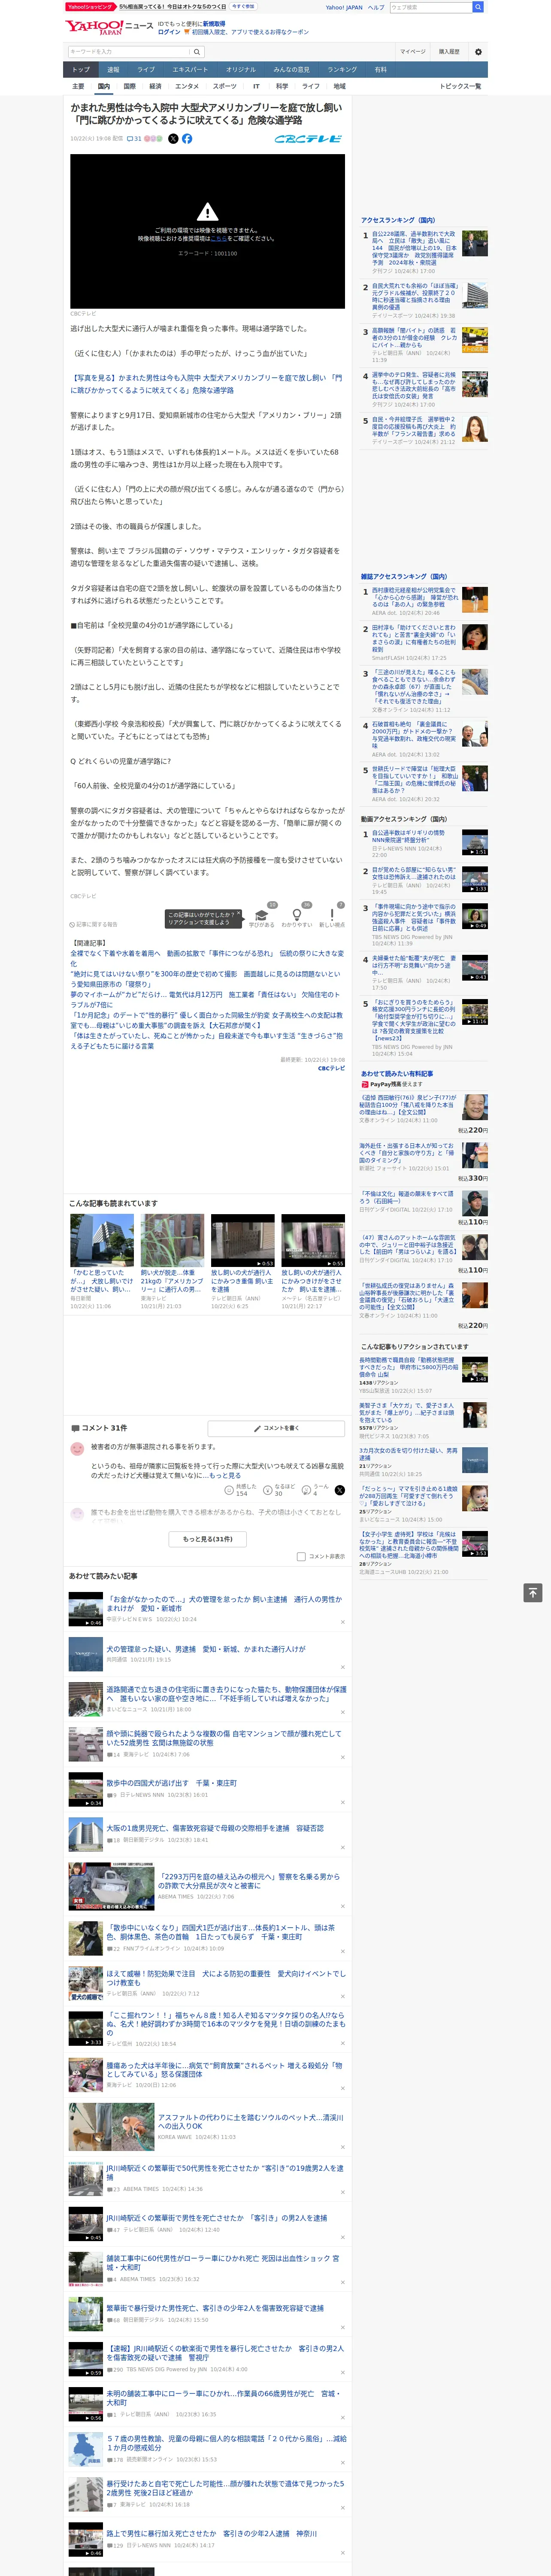Dismiss 散歩中の四国犬が逃げ出す recommendation with its x
Image resolution: width=551 pixels, height=2576 pixels.
pos(343,1801)
